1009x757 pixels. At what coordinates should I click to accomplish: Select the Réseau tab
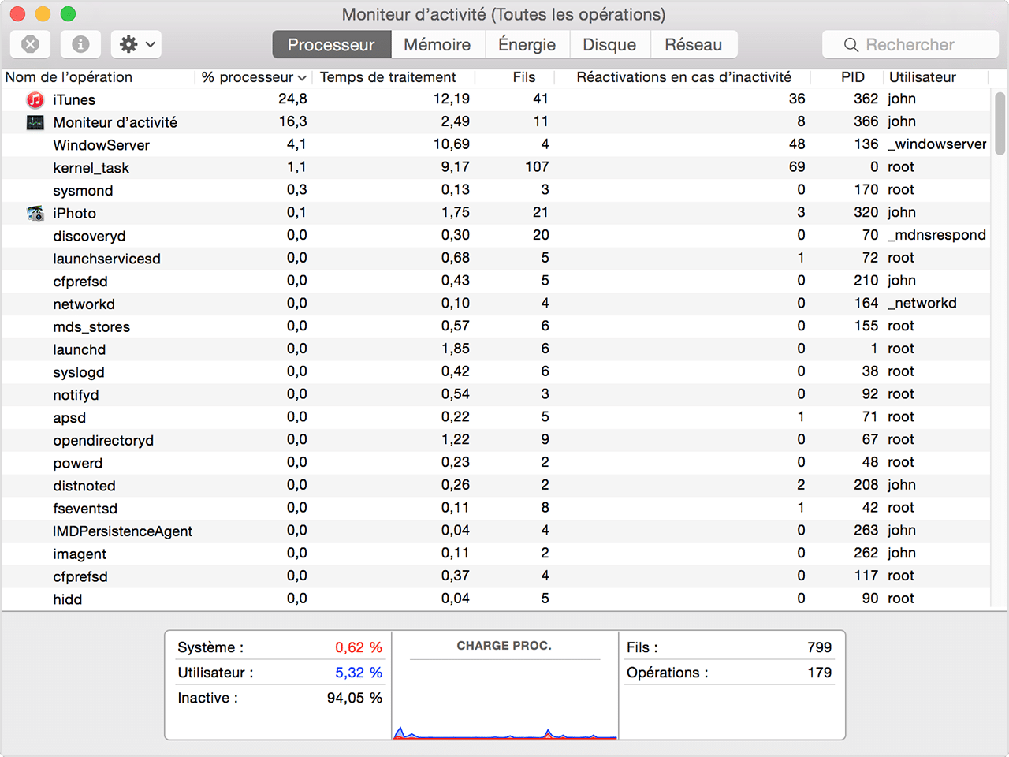coord(693,45)
